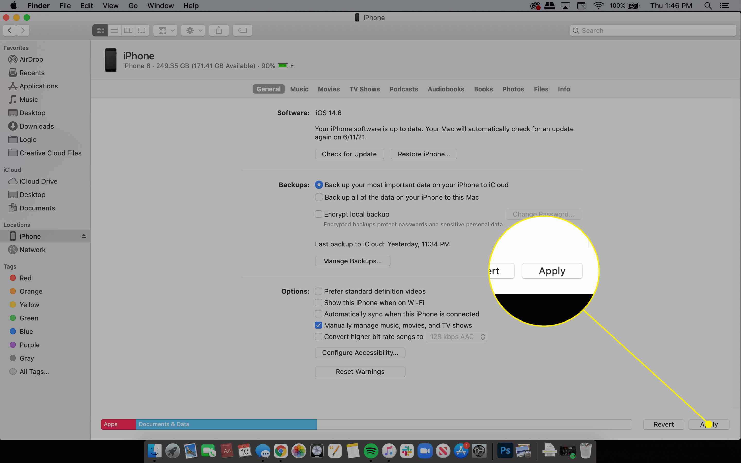This screenshot has width=741, height=463.
Task: Select Creative Cloud Files in sidebar
Action: click(x=45, y=153)
